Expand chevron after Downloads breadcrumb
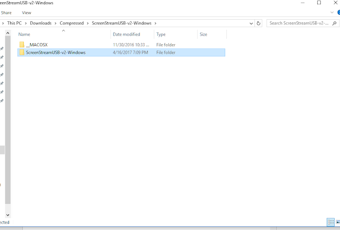This screenshot has height=230, width=340. [x=55, y=23]
